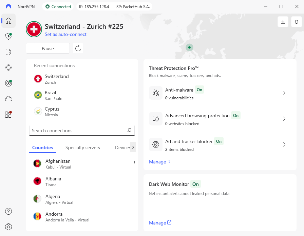Switch to the Specialty servers tab

[82, 147]
